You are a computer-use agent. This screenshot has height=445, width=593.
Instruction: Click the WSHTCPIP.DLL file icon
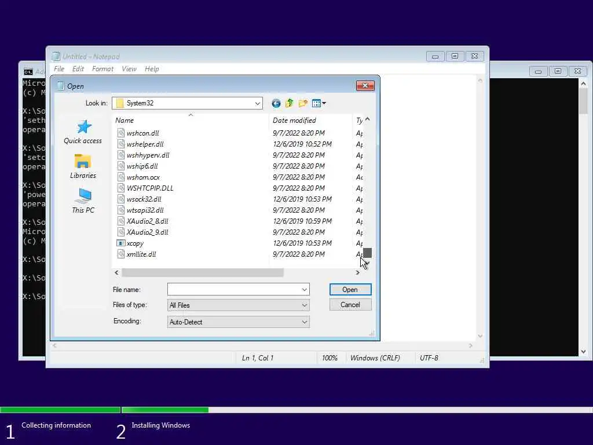120,188
